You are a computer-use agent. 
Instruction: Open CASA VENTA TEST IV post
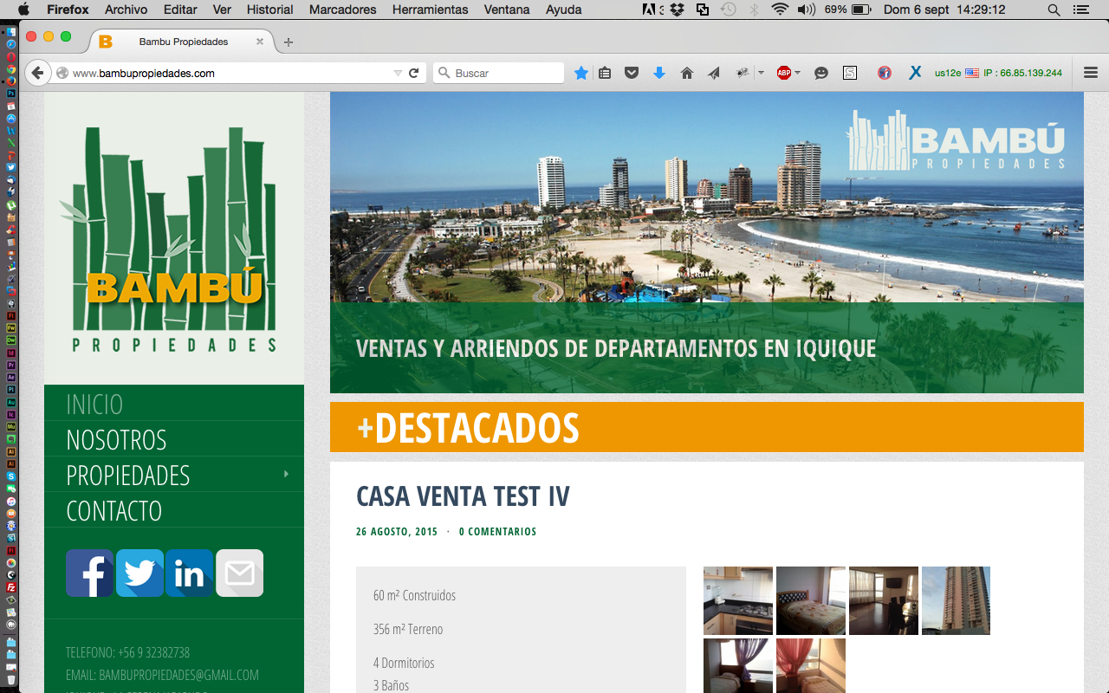tap(463, 496)
